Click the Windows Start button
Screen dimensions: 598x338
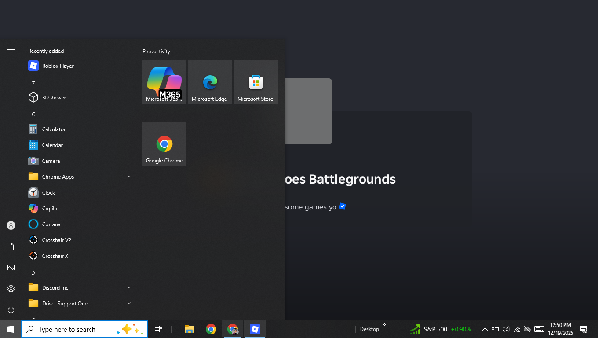pos(11,329)
